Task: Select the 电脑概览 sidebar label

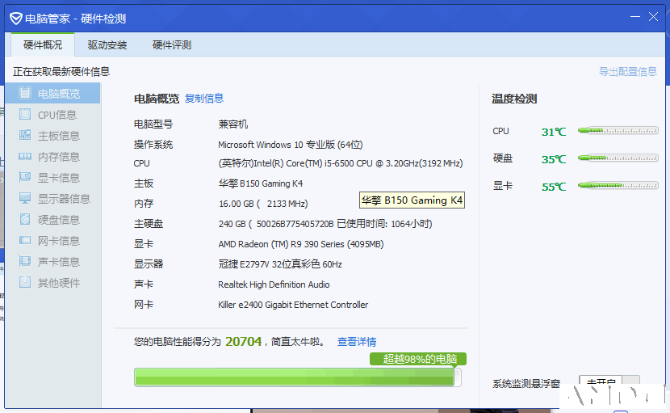Action: pyautogui.click(x=59, y=94)
